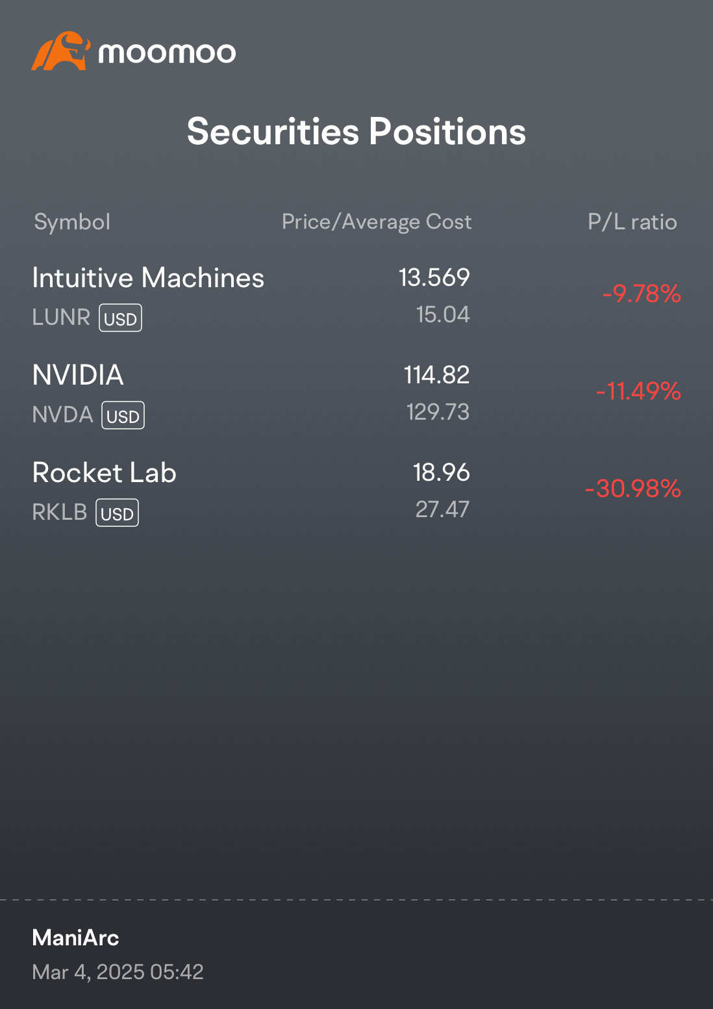Click the USD badge next to NVDA
Viewport: 713px width, 1009px height.
coord(123,415)
